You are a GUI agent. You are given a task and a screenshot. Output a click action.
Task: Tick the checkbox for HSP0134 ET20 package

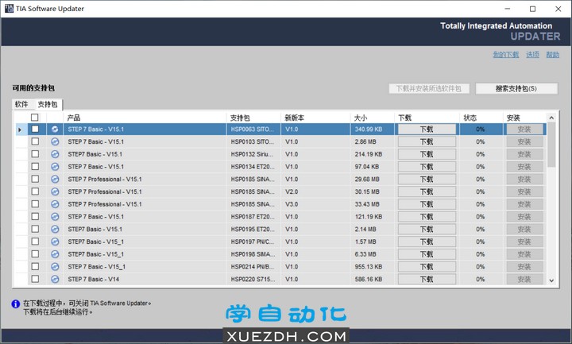[x=35, y=166]
